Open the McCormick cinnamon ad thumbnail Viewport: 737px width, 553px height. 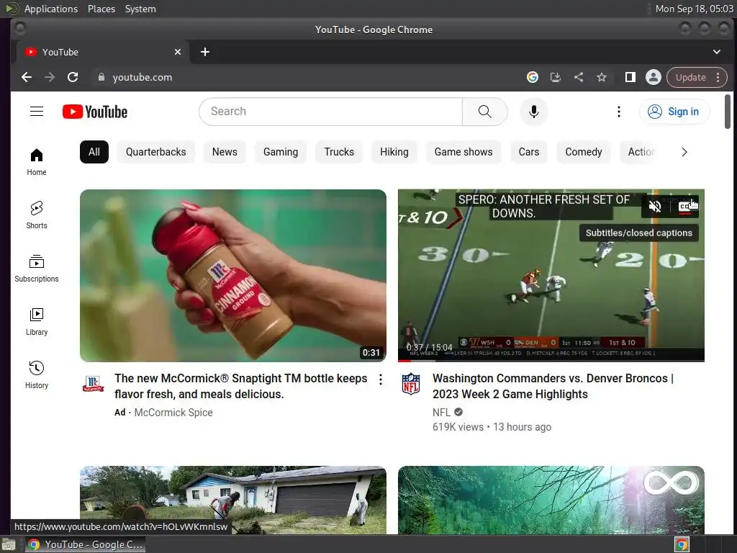pos(233,276)
